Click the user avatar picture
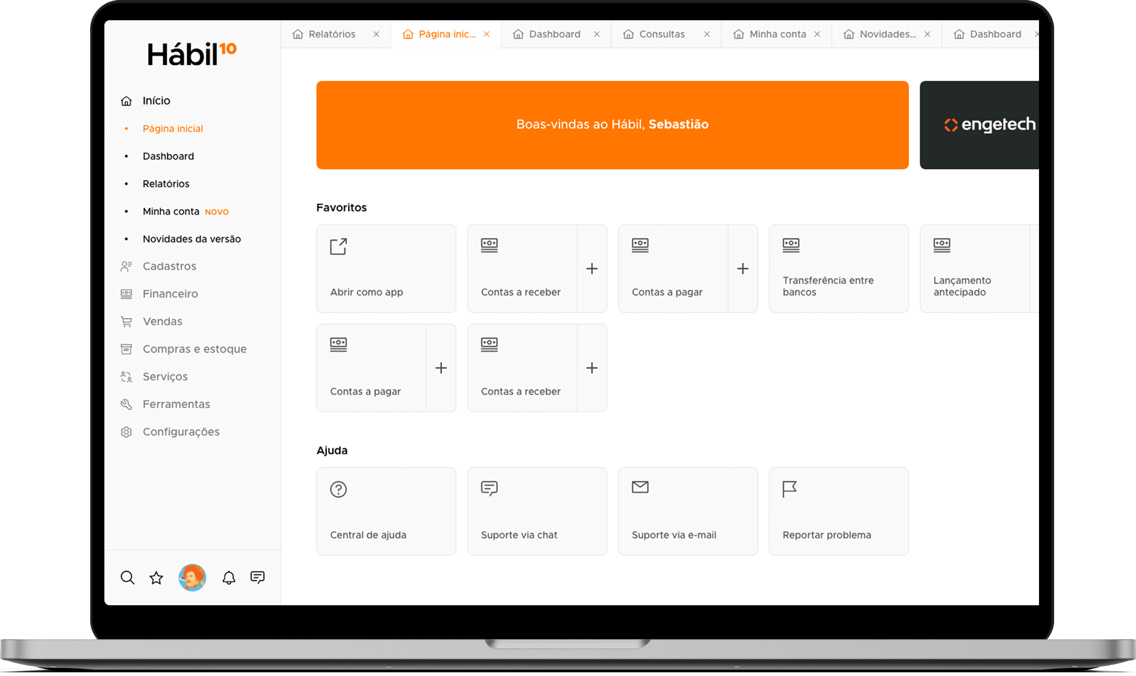This screenshot has height=676, width=1136. click(x=192, y=577)
